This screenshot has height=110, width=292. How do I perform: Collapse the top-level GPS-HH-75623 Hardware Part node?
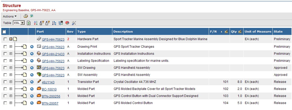[x=11, y=39]
